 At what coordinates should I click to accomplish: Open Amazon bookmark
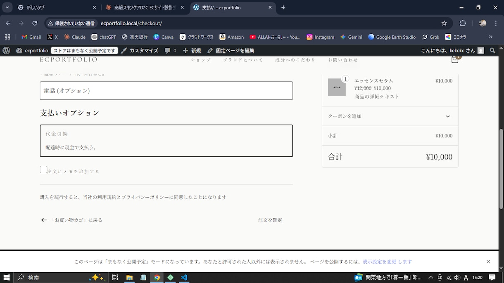(232, 37)
